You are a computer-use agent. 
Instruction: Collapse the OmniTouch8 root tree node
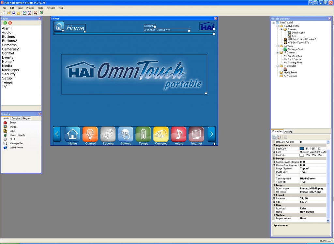(x=274, y=22)
